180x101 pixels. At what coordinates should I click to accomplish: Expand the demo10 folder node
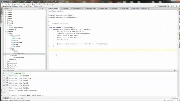[x=5, y=22]
